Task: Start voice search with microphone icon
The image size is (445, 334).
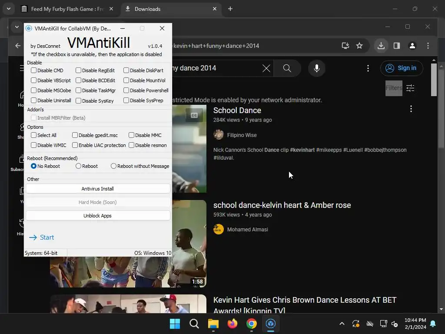Action: [317, 68]
